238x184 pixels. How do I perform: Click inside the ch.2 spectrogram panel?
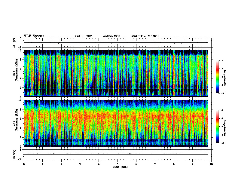(x=116, y=123)
